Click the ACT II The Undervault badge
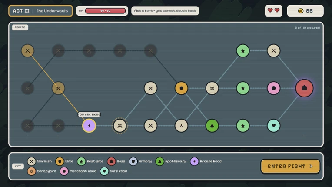Image resolution: width=332 pixels, height=187 pixels. point(40,11)
